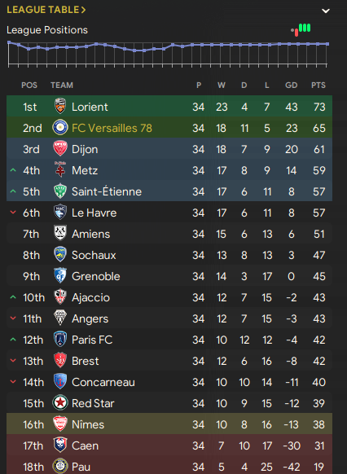The width and height of the screenshot is (347, 474).
Task: Click the Lorient club crest
Action: coord(60,106)
